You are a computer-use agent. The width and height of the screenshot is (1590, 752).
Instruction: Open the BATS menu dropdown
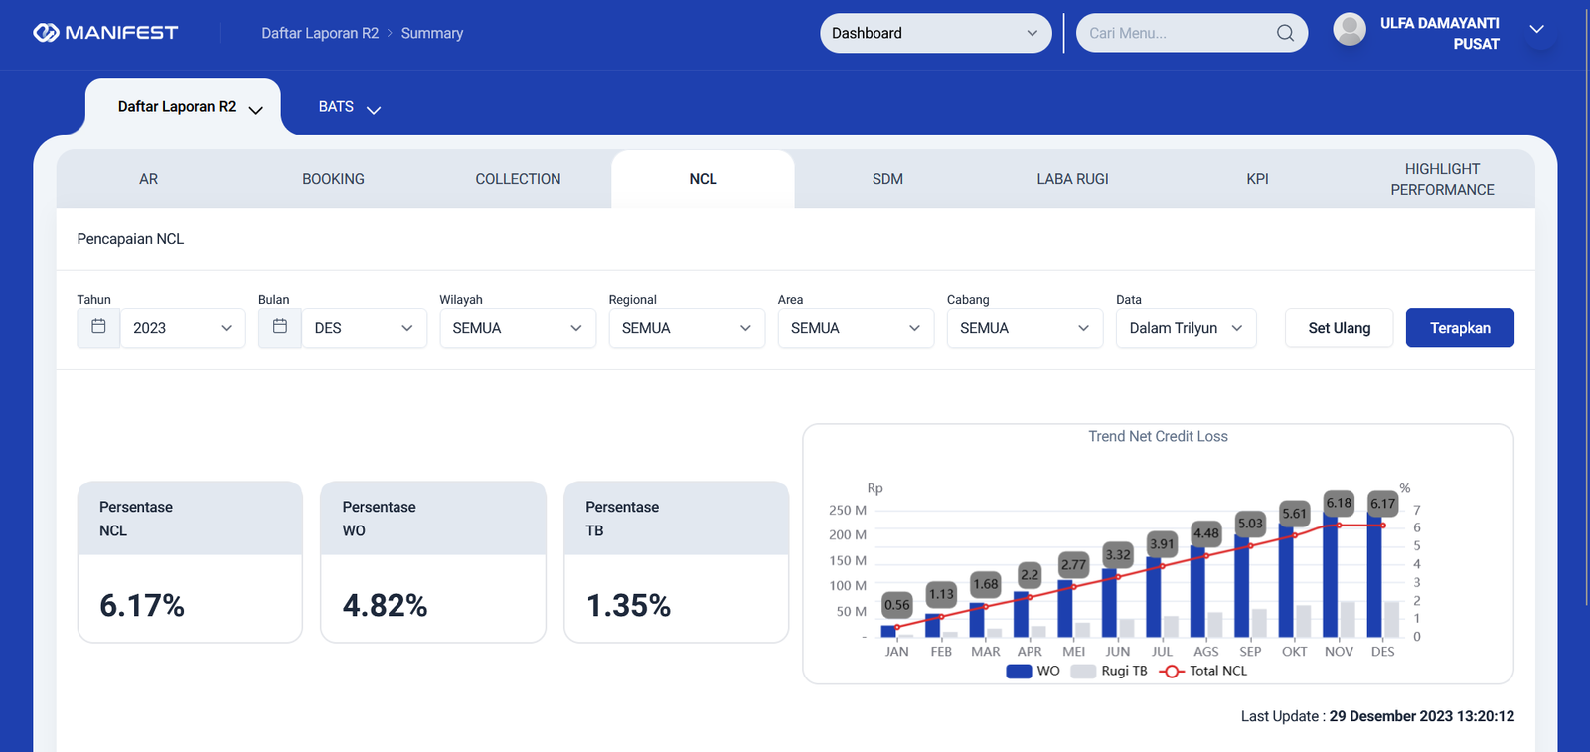349,107
